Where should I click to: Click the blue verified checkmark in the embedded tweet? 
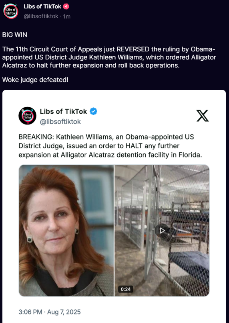pyautogui.click(x=93, y=111)
